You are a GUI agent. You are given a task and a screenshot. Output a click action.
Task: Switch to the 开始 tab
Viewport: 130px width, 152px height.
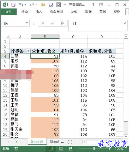[x=24, y=12]
